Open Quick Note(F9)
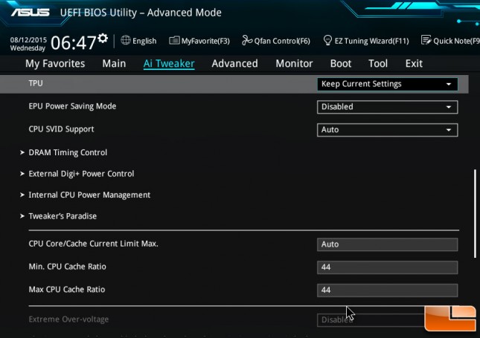This screenshot has height=338, width=480. (x=450, y=41)
